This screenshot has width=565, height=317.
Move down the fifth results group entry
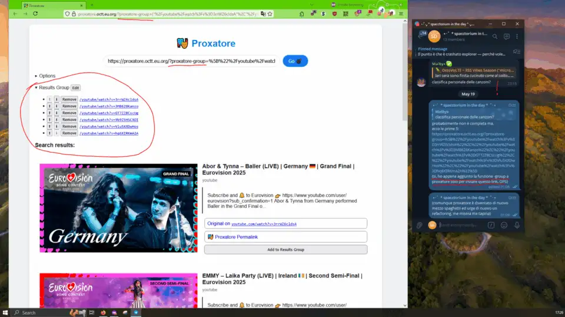point(56,127)
